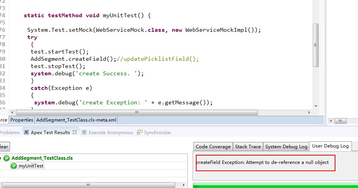Click the right-side panel scrollbar left arrow
This screenshot has height=188, width=358.
pyautogui.click(x=331, y=121)
